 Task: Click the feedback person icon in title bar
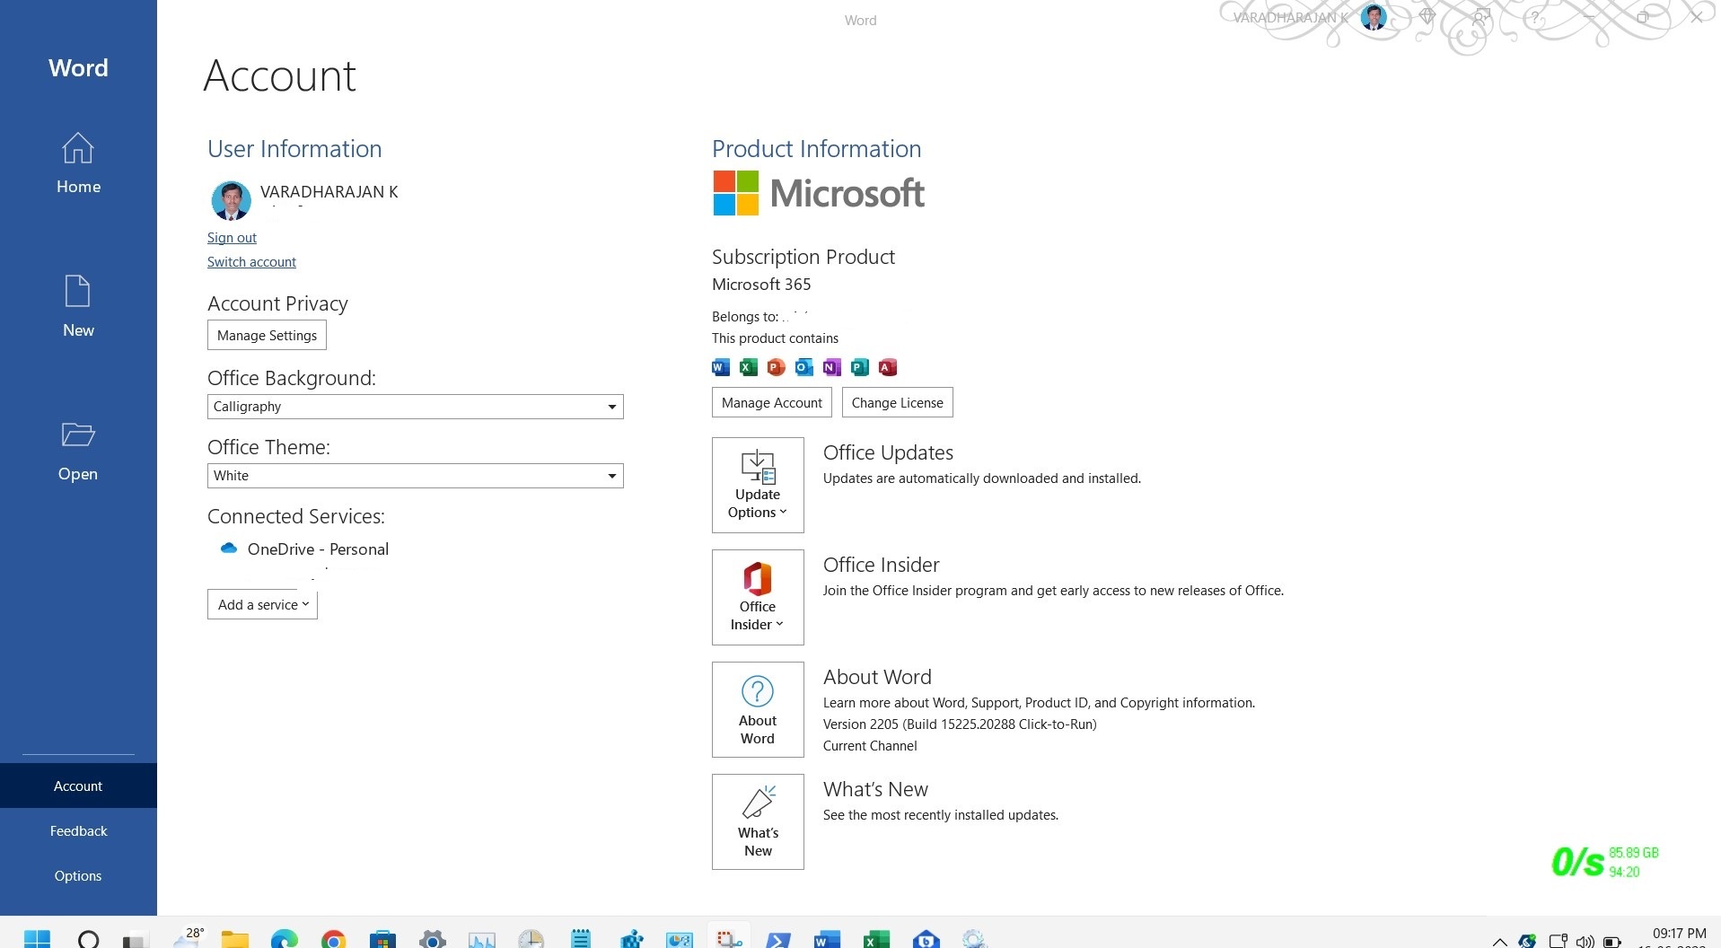[x=1481, y=17]
